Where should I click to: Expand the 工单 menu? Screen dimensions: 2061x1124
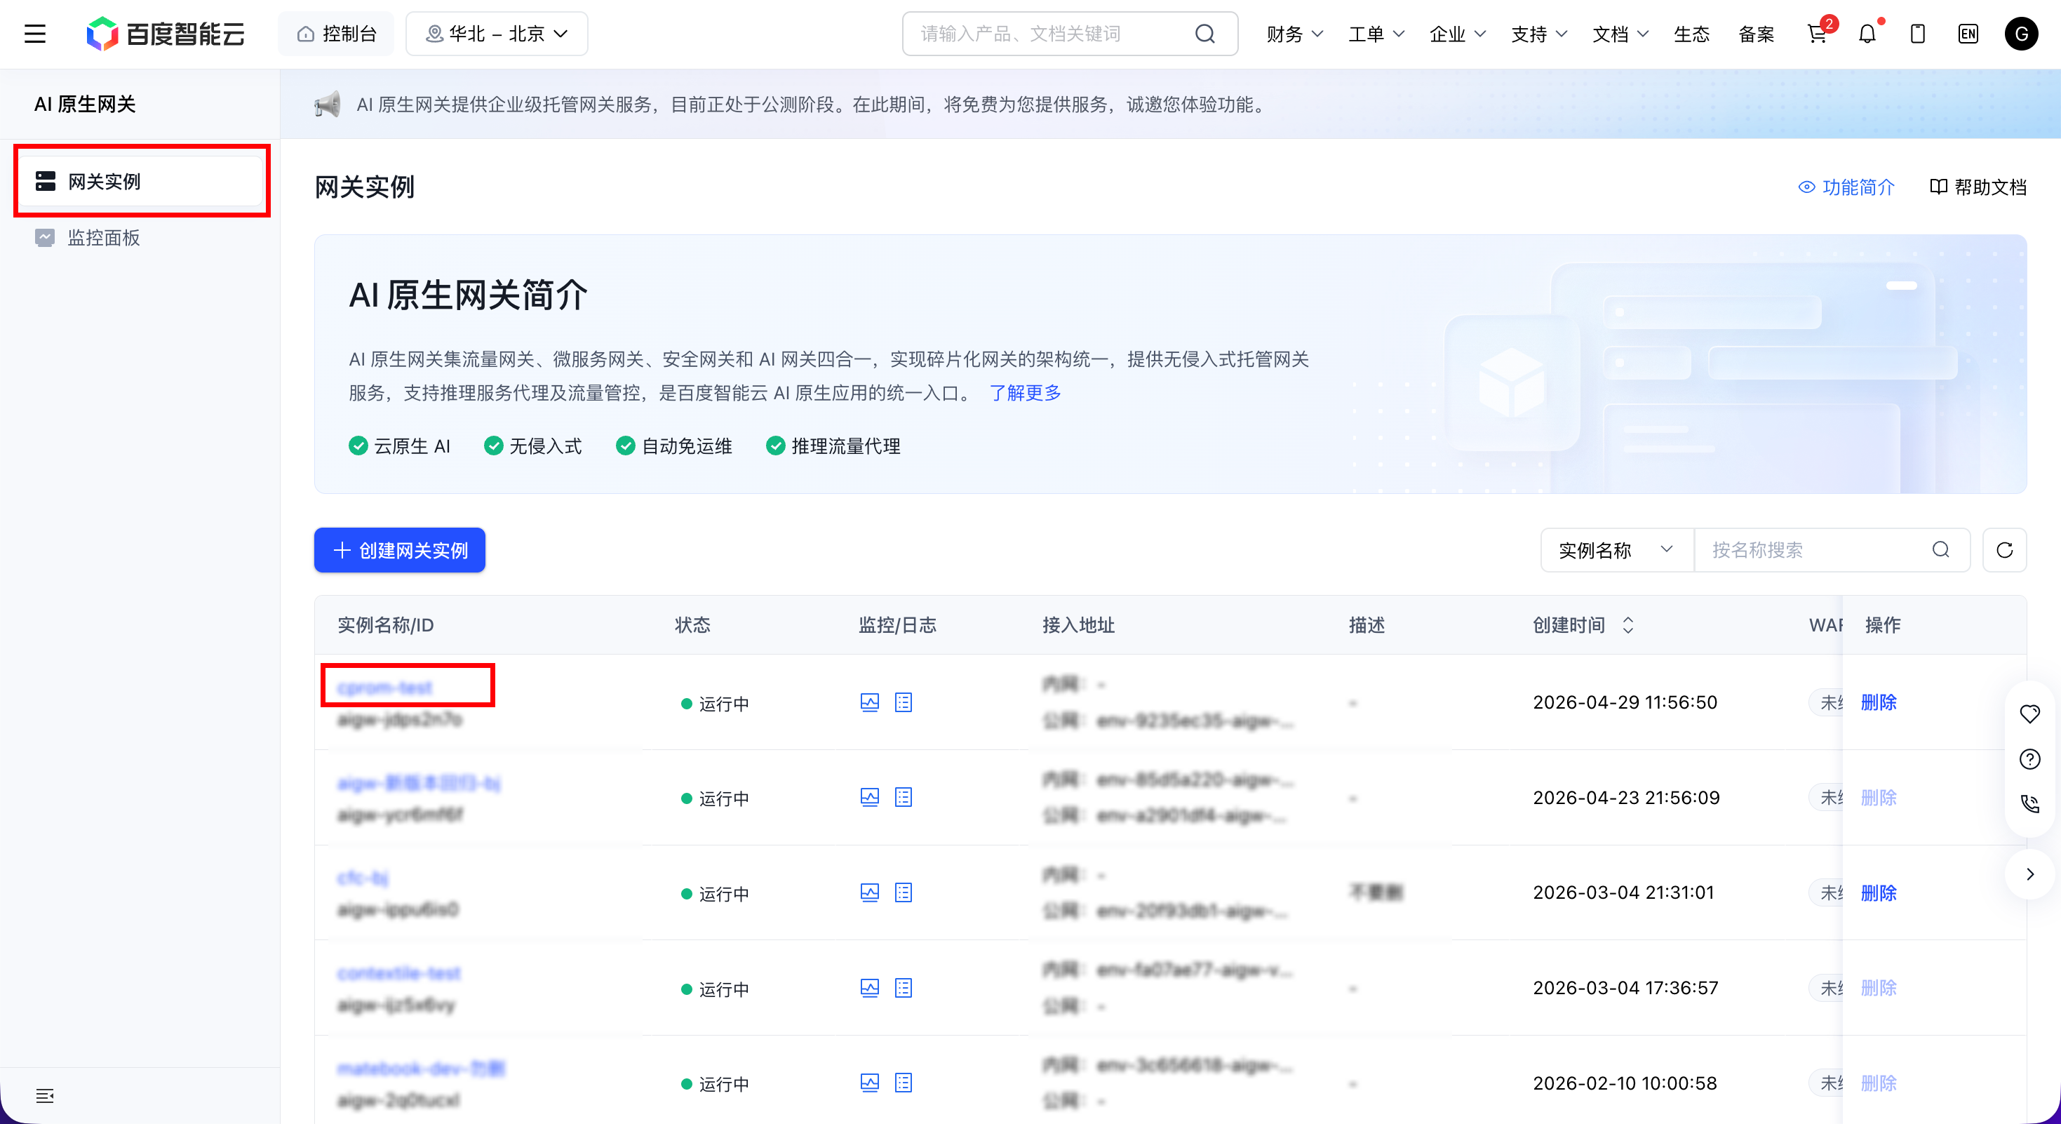[x=1376, y=34]
